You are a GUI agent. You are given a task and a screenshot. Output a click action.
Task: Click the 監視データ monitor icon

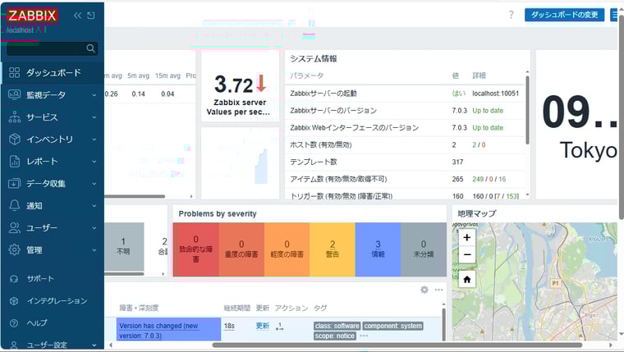[x=14, y=94]
